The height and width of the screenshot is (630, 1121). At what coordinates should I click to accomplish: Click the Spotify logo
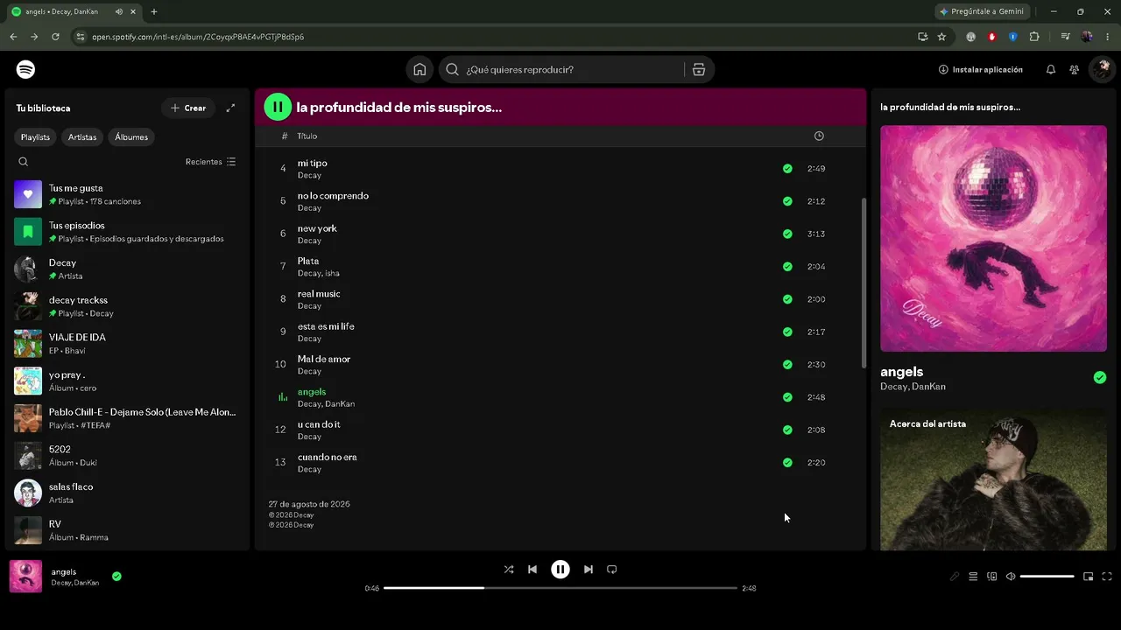click(25, 69)
